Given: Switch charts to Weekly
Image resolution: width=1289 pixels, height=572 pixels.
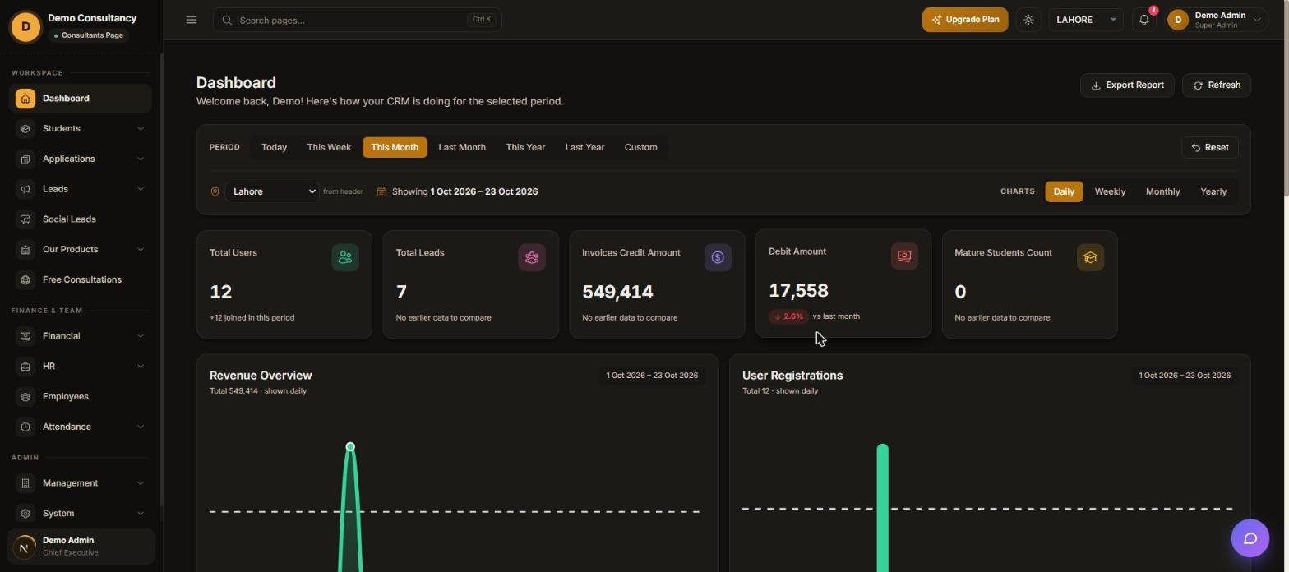Looking at the screenshot, I should click(1110, 191).
